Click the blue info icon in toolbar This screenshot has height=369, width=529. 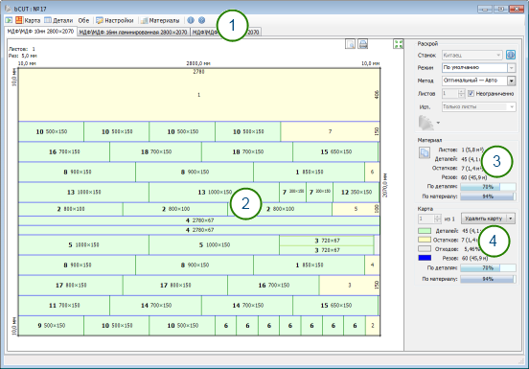click(191, 20)
